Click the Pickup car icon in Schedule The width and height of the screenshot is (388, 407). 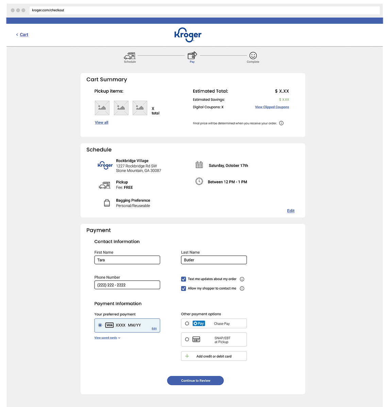[x=104, y=185]
